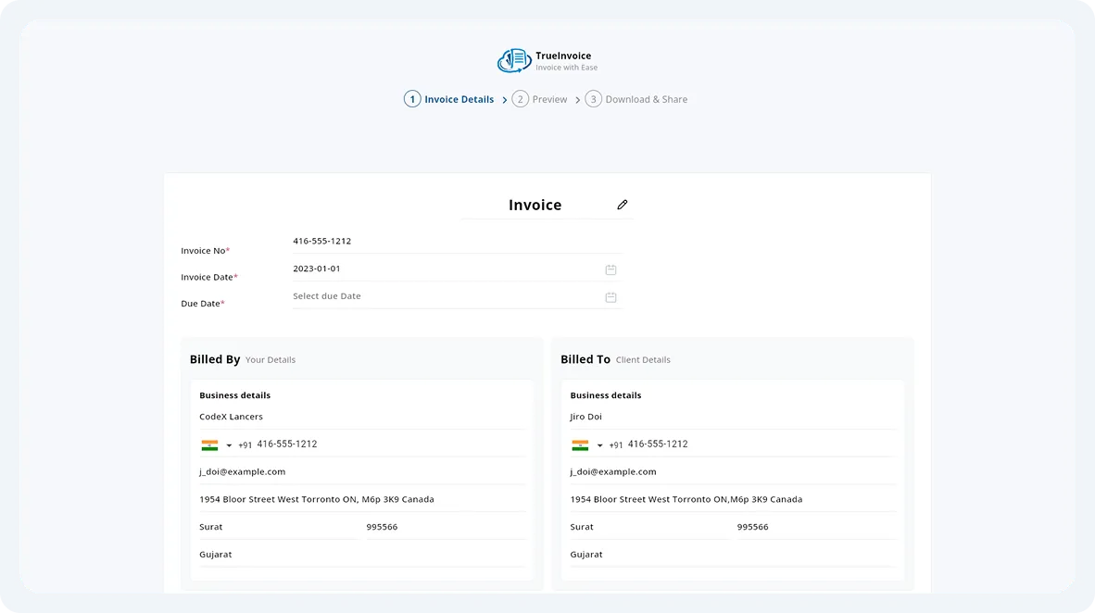Click the Invoice No field with 416-555-1212
The image size is (1095, 613).
pos(458,242)
